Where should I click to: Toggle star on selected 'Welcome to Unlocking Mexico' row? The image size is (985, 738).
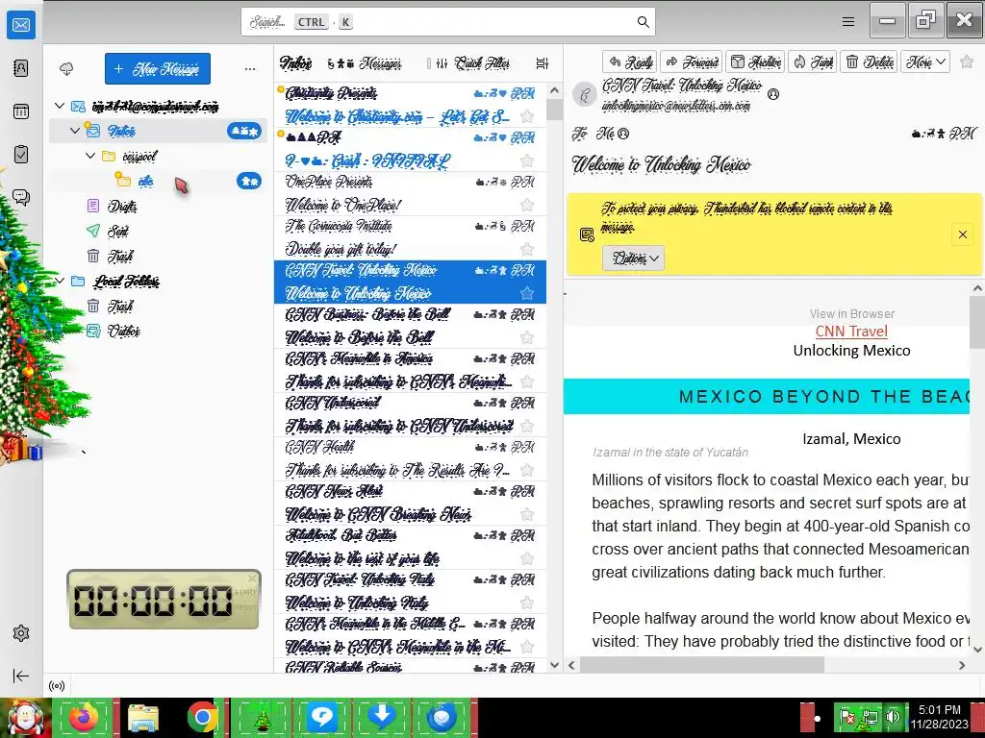(527, 293)
